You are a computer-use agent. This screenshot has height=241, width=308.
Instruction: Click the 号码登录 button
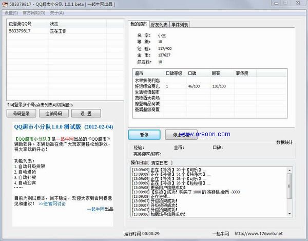[x=21, y=114]
